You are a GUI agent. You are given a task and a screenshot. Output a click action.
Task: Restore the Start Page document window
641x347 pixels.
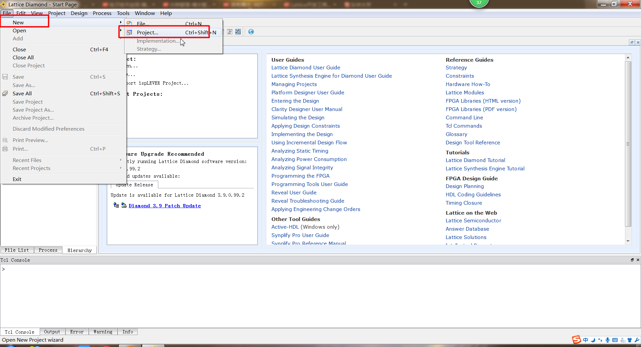(632, 42)
